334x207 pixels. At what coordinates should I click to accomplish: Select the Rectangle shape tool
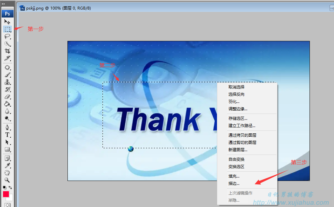pos(7,149)
